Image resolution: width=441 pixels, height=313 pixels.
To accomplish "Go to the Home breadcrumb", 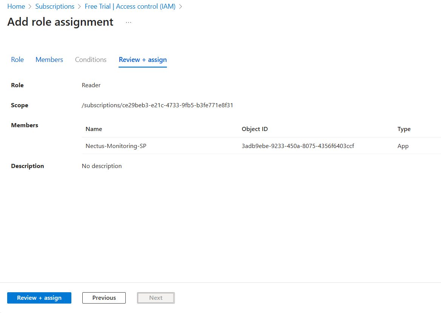I will coord(16,6).
